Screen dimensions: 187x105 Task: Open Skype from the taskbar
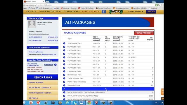pyautogui.click(x=75, y=103)
